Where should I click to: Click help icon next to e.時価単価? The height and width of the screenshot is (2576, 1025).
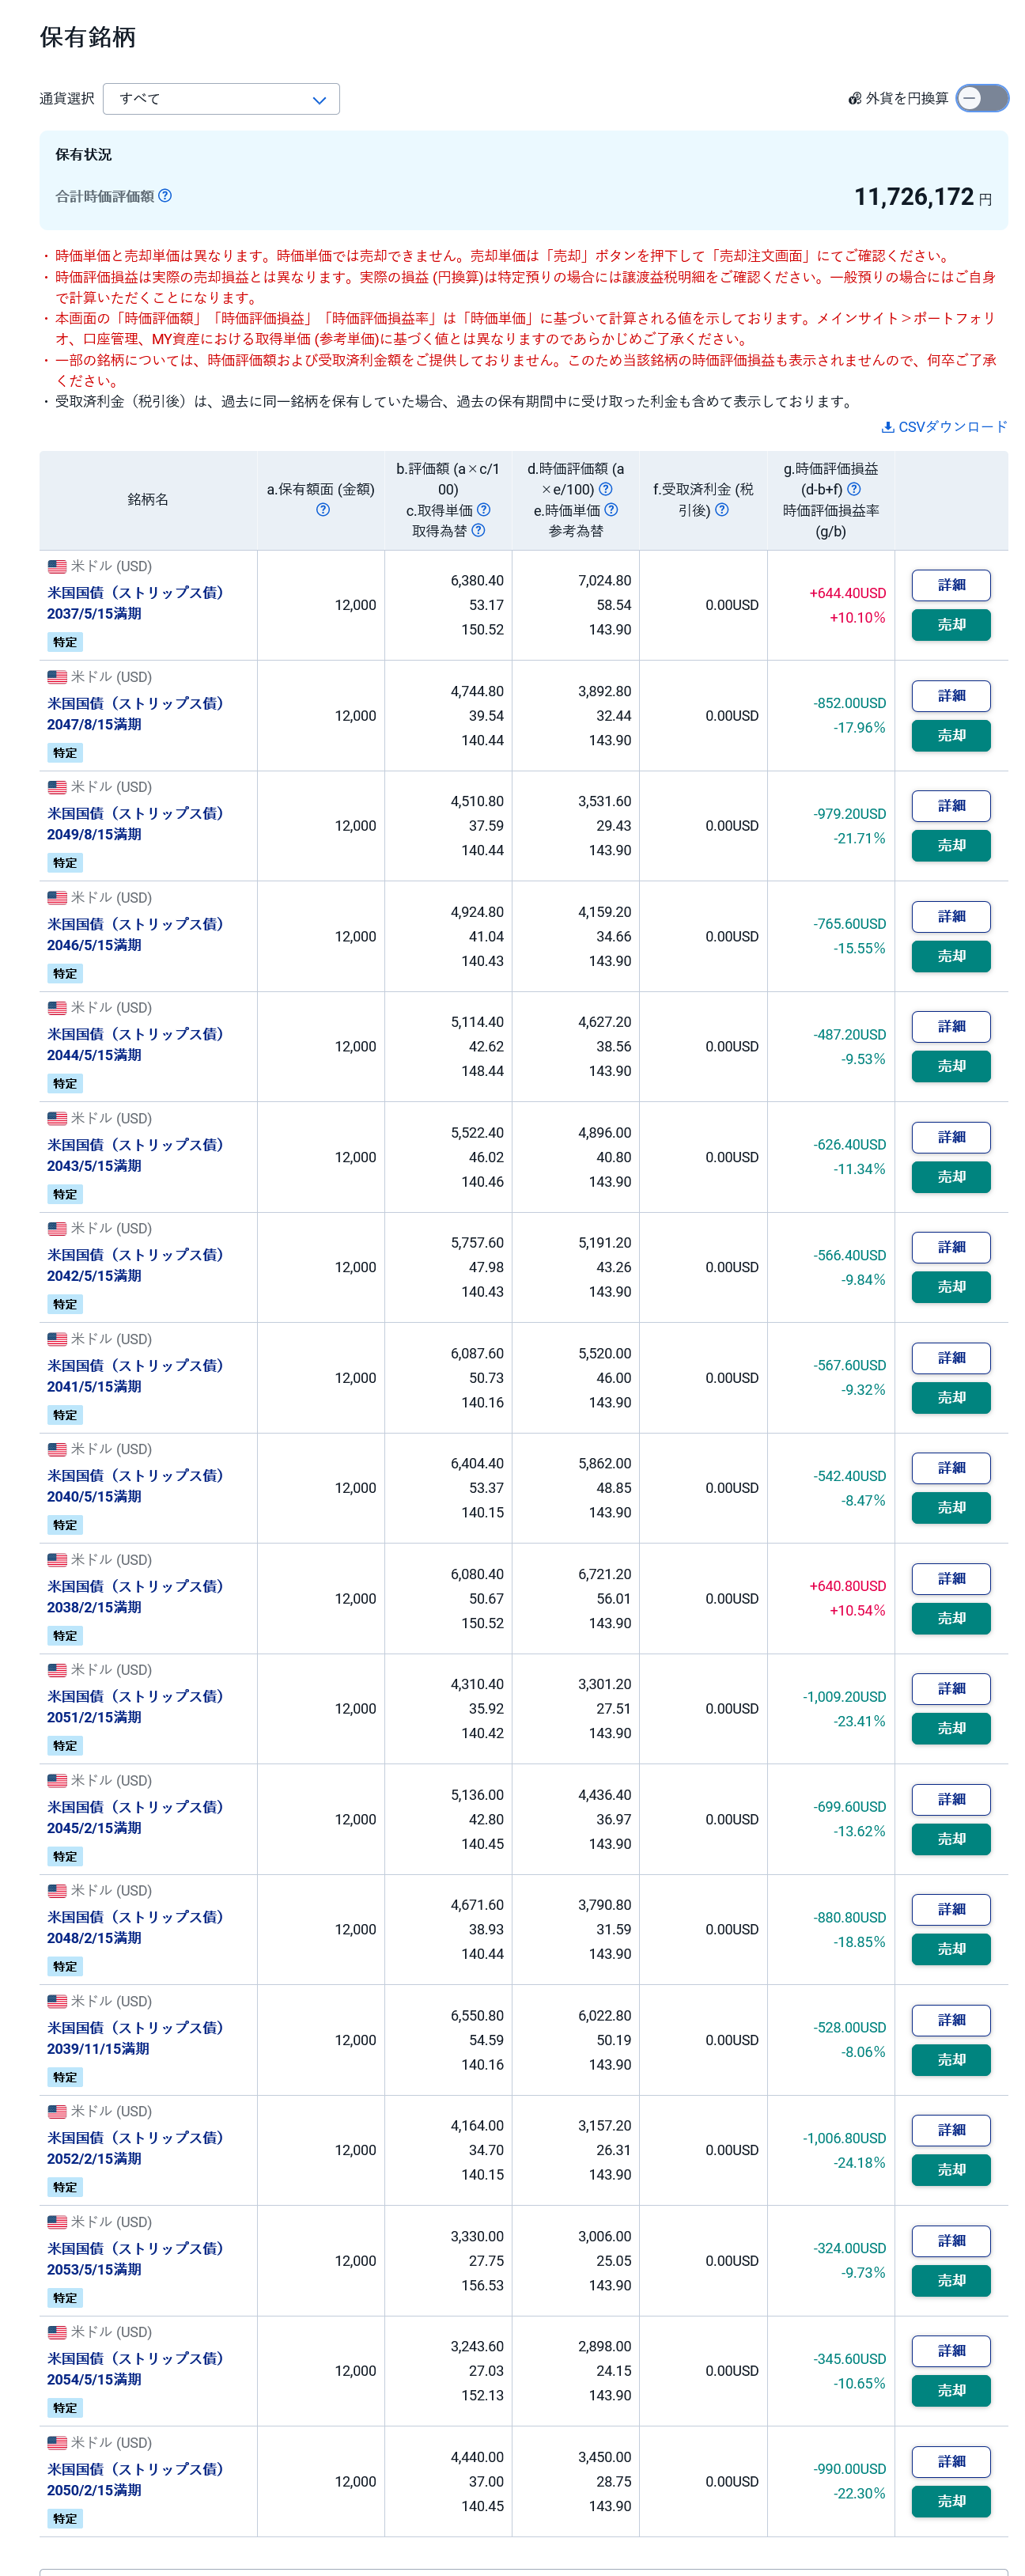[x=611, y=510]
